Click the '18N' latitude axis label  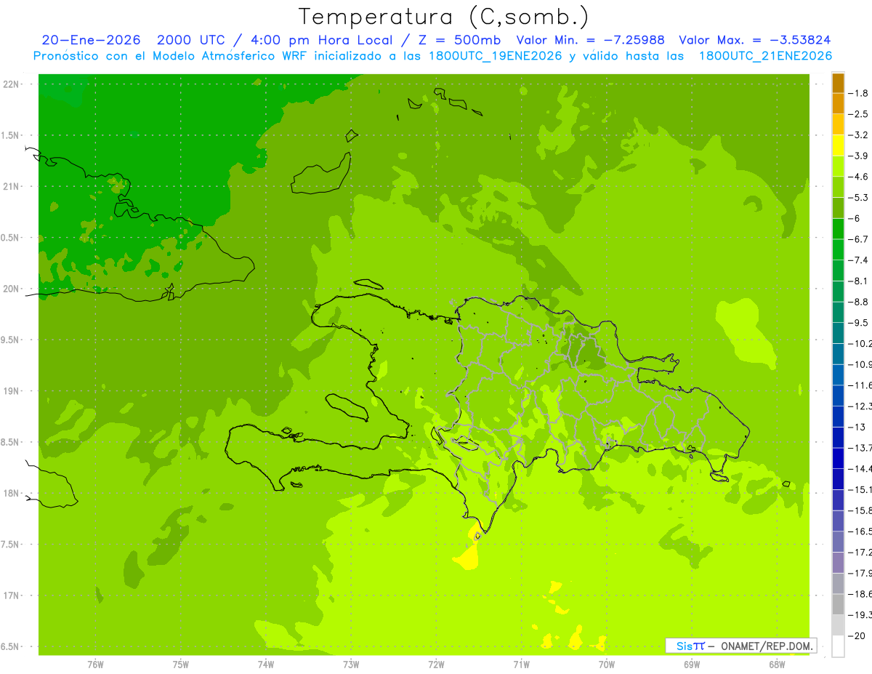[10, 493]
